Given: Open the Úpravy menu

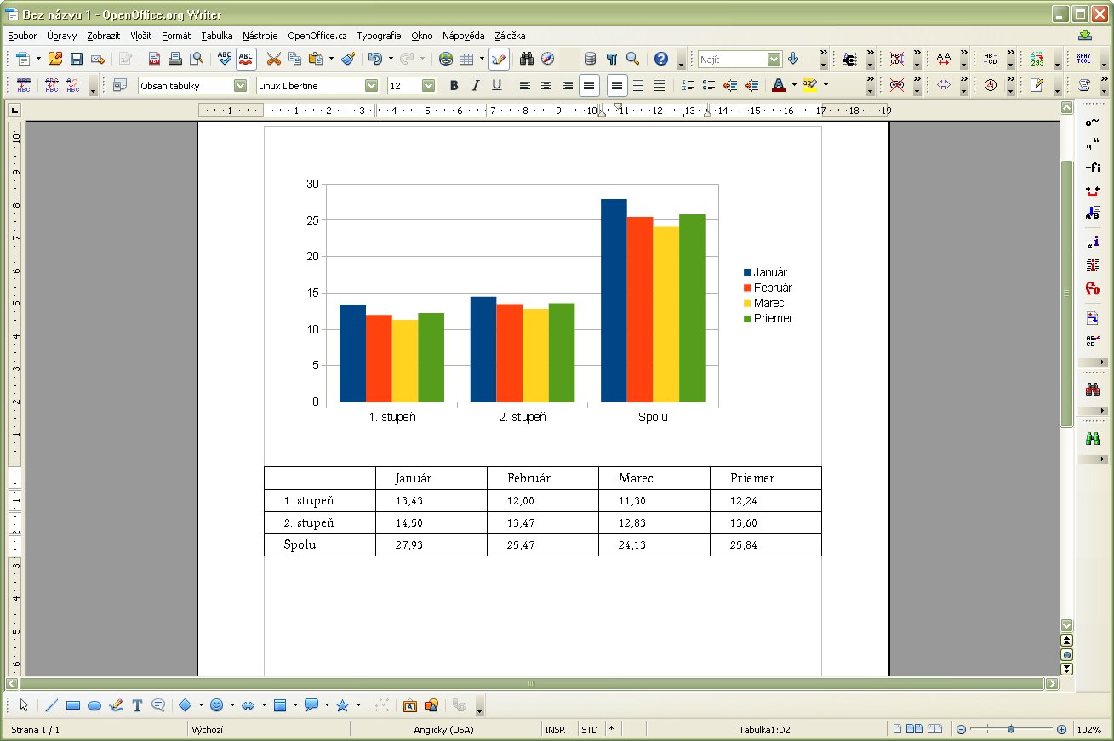Looking at the screenshot, I should coord(62,36).
